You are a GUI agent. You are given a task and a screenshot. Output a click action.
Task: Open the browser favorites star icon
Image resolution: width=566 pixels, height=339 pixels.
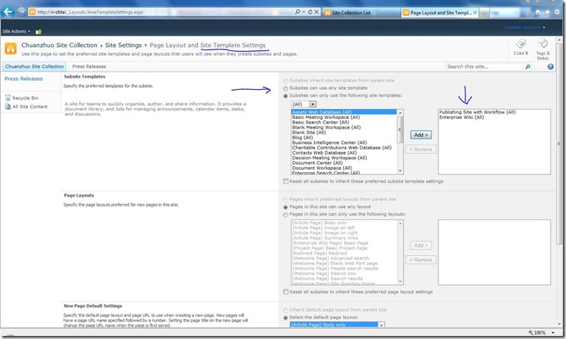pos(547,12)
